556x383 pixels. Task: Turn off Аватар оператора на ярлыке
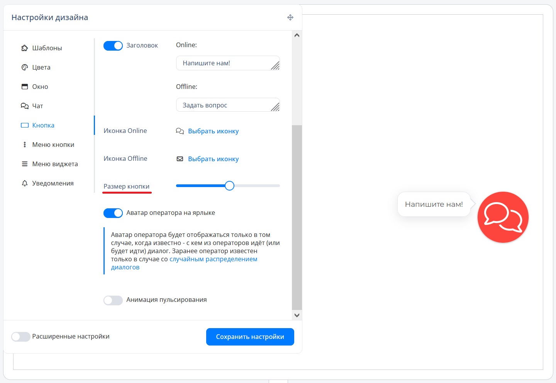pos(113,213)
